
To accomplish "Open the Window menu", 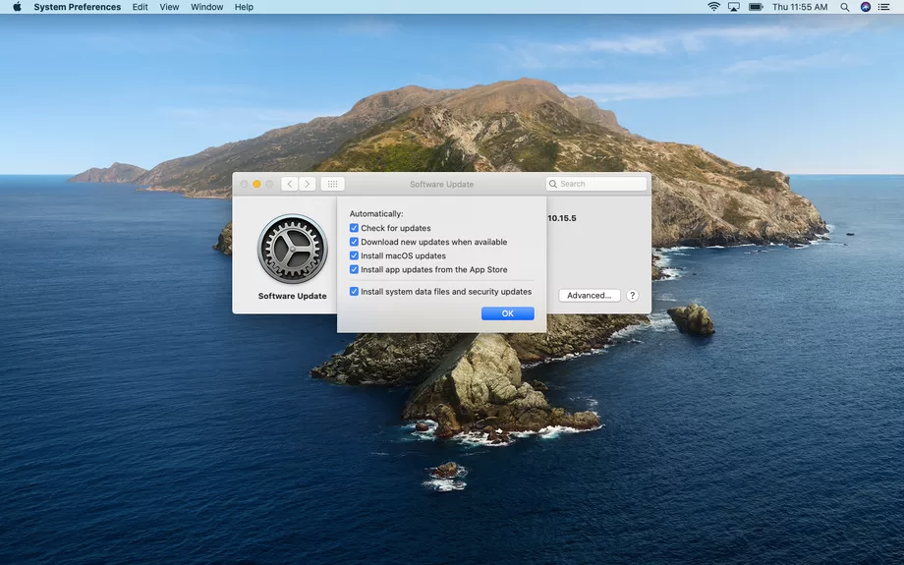I will tap(206, 7).
